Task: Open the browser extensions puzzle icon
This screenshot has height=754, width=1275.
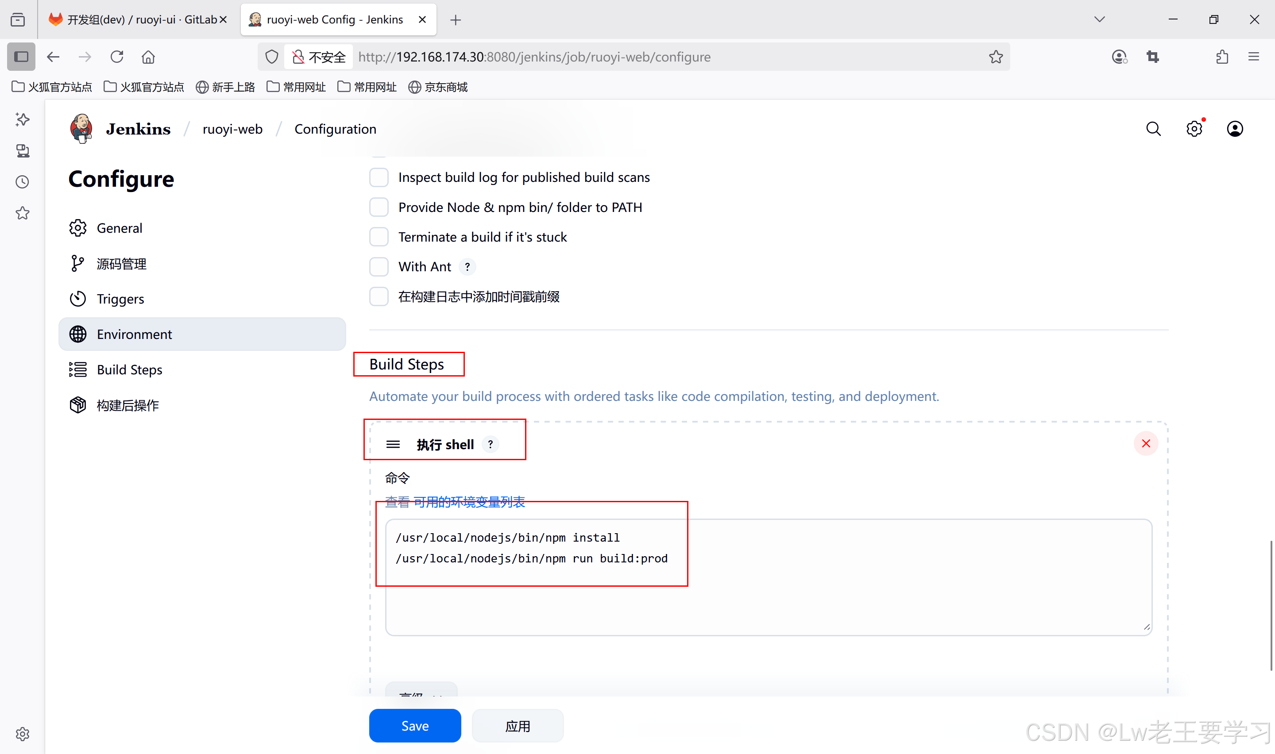Action: pos(1222,57)
